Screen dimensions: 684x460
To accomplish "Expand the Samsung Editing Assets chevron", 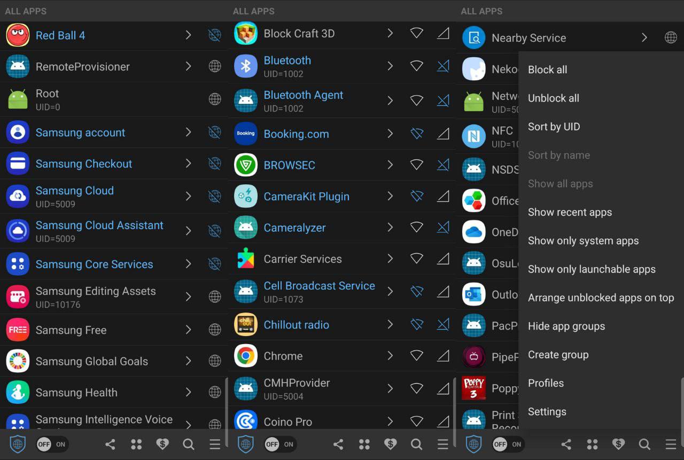I will (188, 297).
